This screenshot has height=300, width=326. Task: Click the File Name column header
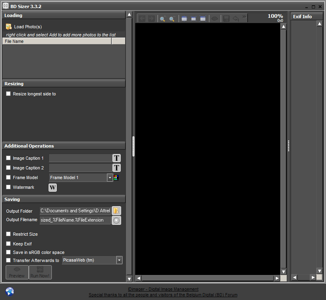pyautogui.click(x=57, y=41)
